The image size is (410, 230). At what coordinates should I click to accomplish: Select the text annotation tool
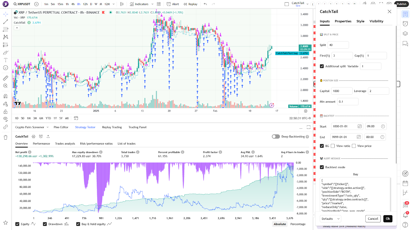(x=5, y=60)
